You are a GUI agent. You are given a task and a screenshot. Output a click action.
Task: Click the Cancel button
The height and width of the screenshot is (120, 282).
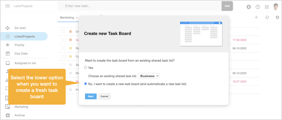[104, 96]
